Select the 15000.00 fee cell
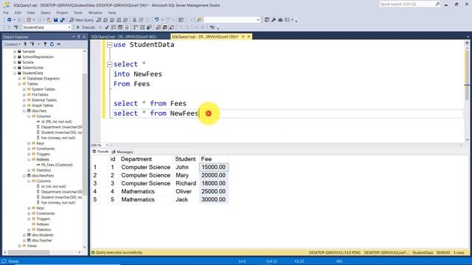This screenshot has height=265, width=472. [x=213, y=167]
